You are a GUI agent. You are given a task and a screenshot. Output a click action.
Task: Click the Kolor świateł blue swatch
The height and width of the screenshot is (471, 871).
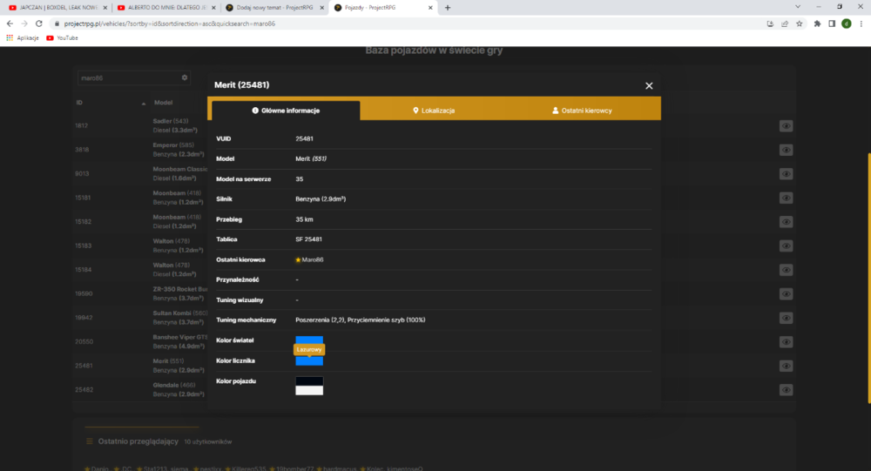pos(309,340)
